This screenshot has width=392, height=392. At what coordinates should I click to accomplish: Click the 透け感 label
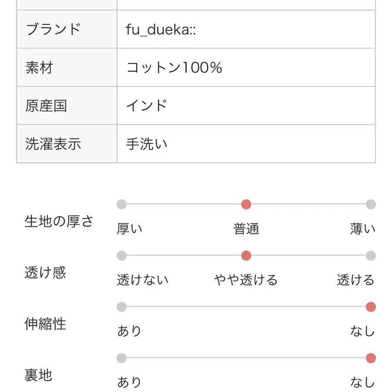tap(45, 273)
